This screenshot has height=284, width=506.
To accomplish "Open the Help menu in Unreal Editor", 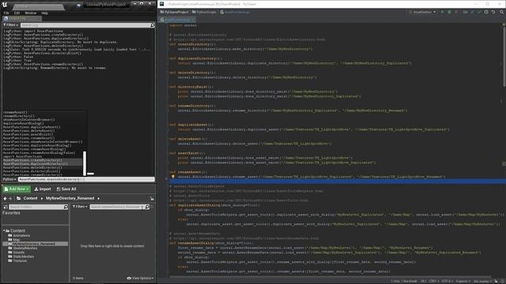I will [44, 13].
